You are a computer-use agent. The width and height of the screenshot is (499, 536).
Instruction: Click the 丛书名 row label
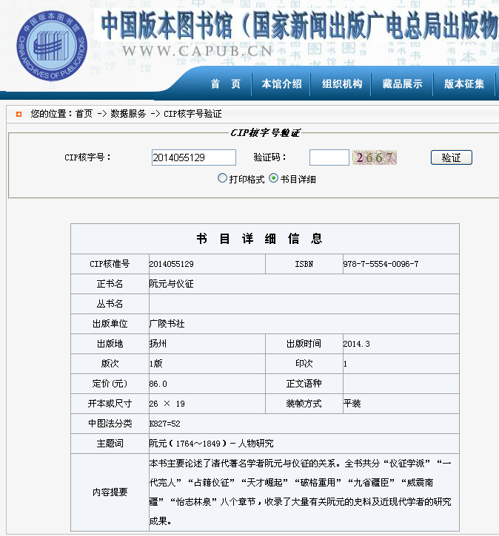point(110,304)
